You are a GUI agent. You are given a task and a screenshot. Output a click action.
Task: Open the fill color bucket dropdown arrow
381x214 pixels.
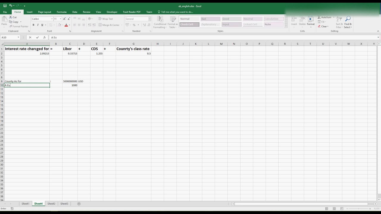63,25
